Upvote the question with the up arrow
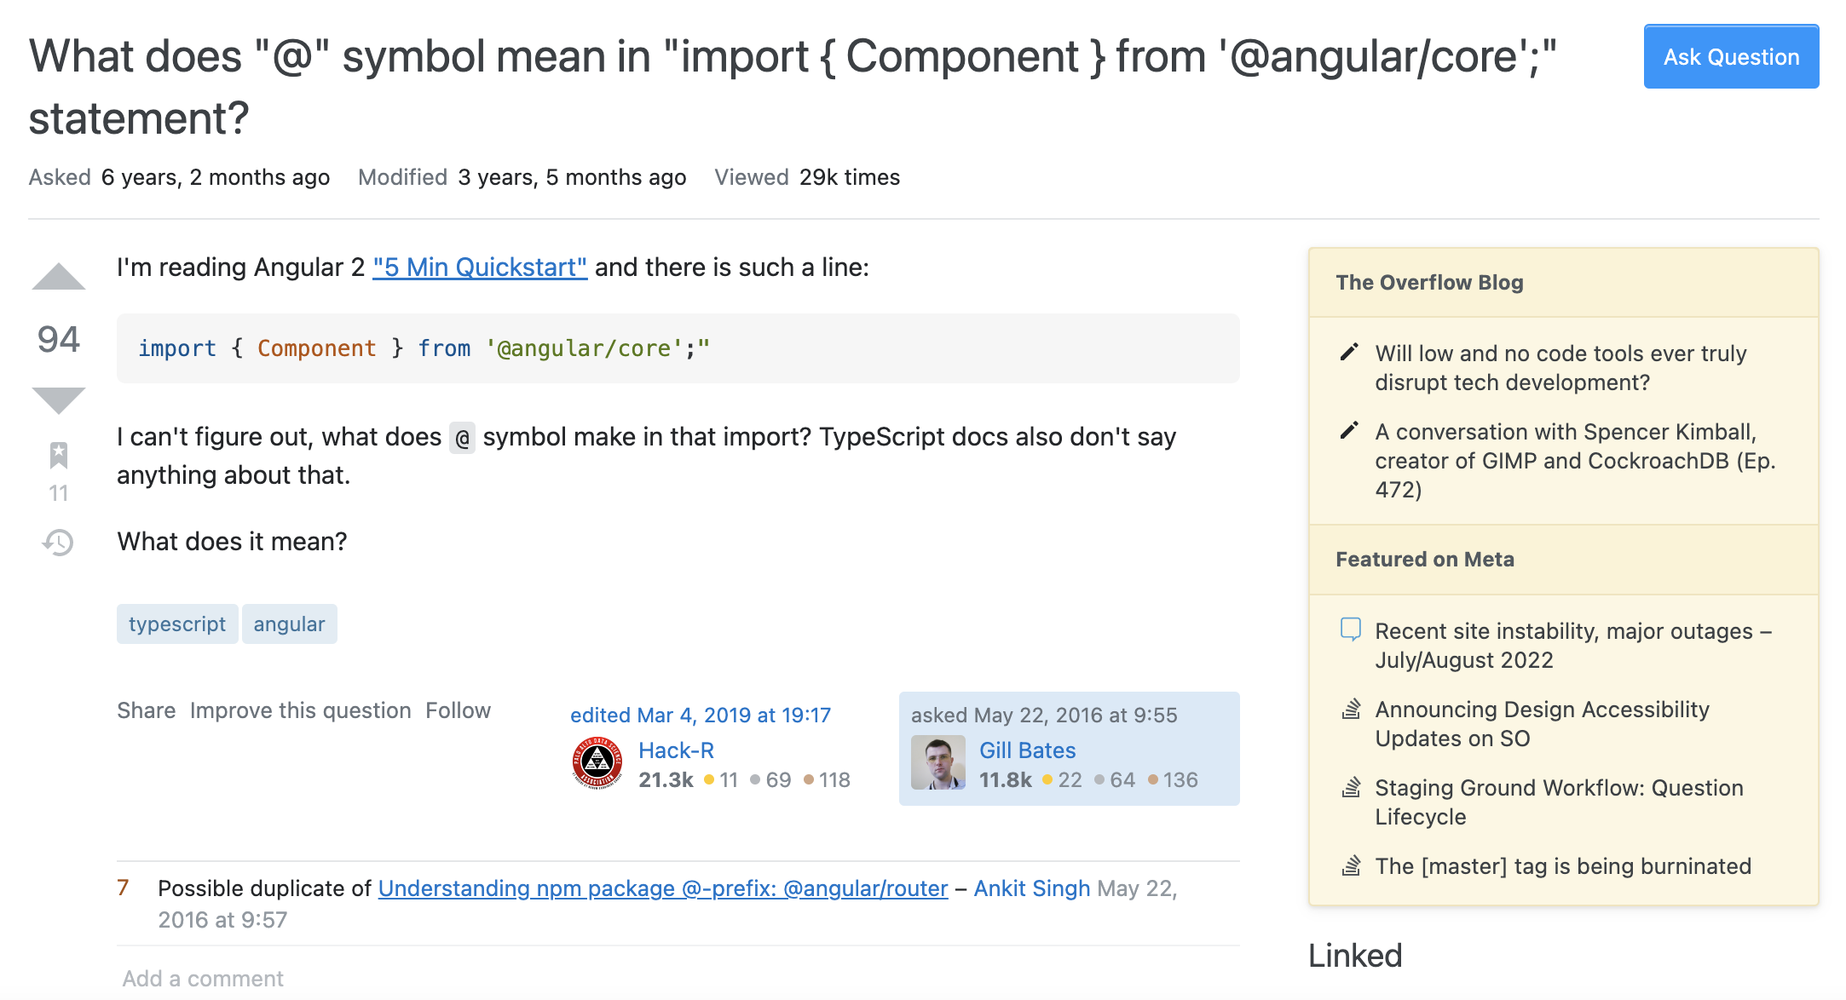This screenshot has height=1000, width=1846. click(59, 277)
